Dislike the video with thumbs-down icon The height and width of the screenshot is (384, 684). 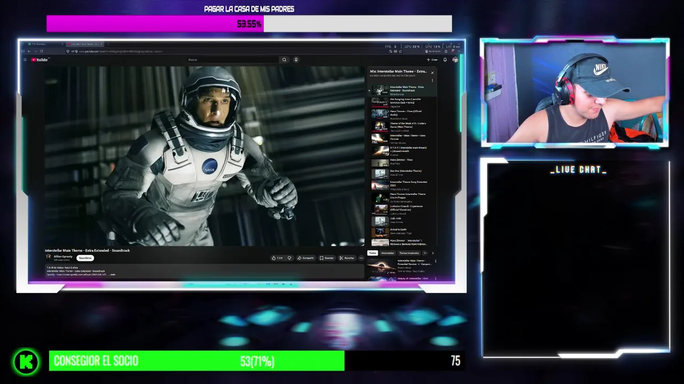[290, 258]
